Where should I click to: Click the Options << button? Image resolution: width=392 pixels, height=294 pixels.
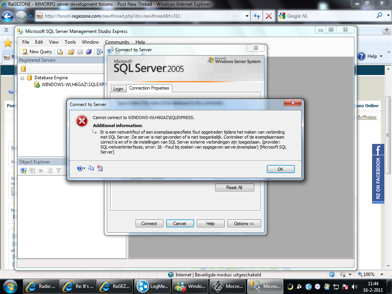point(244,224)
